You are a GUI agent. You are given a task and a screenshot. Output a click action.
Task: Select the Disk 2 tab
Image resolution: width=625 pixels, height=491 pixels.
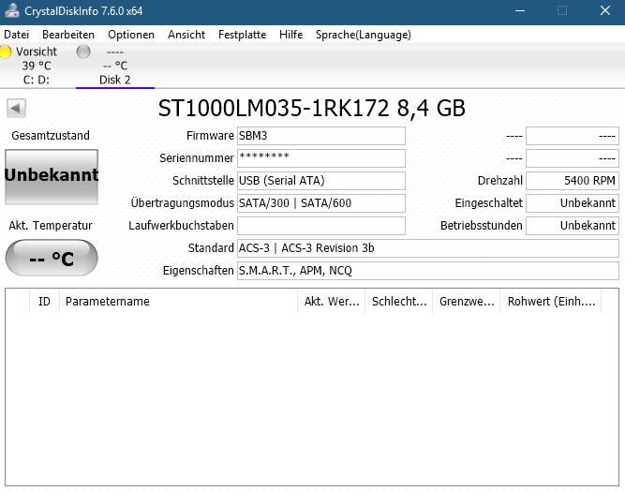coord(115,66)
